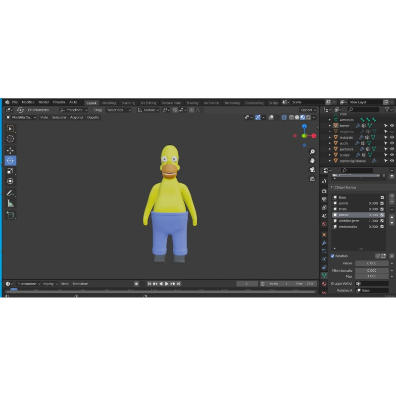Screen dimensions: 396x396
Task: Click the X axis on navigation gizmo
Action: point(314,136)
